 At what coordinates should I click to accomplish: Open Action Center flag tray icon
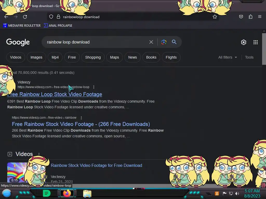[x=224, y=193]
